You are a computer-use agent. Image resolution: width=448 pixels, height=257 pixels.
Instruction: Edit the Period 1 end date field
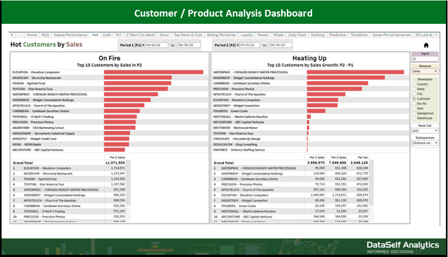(189, 45)
